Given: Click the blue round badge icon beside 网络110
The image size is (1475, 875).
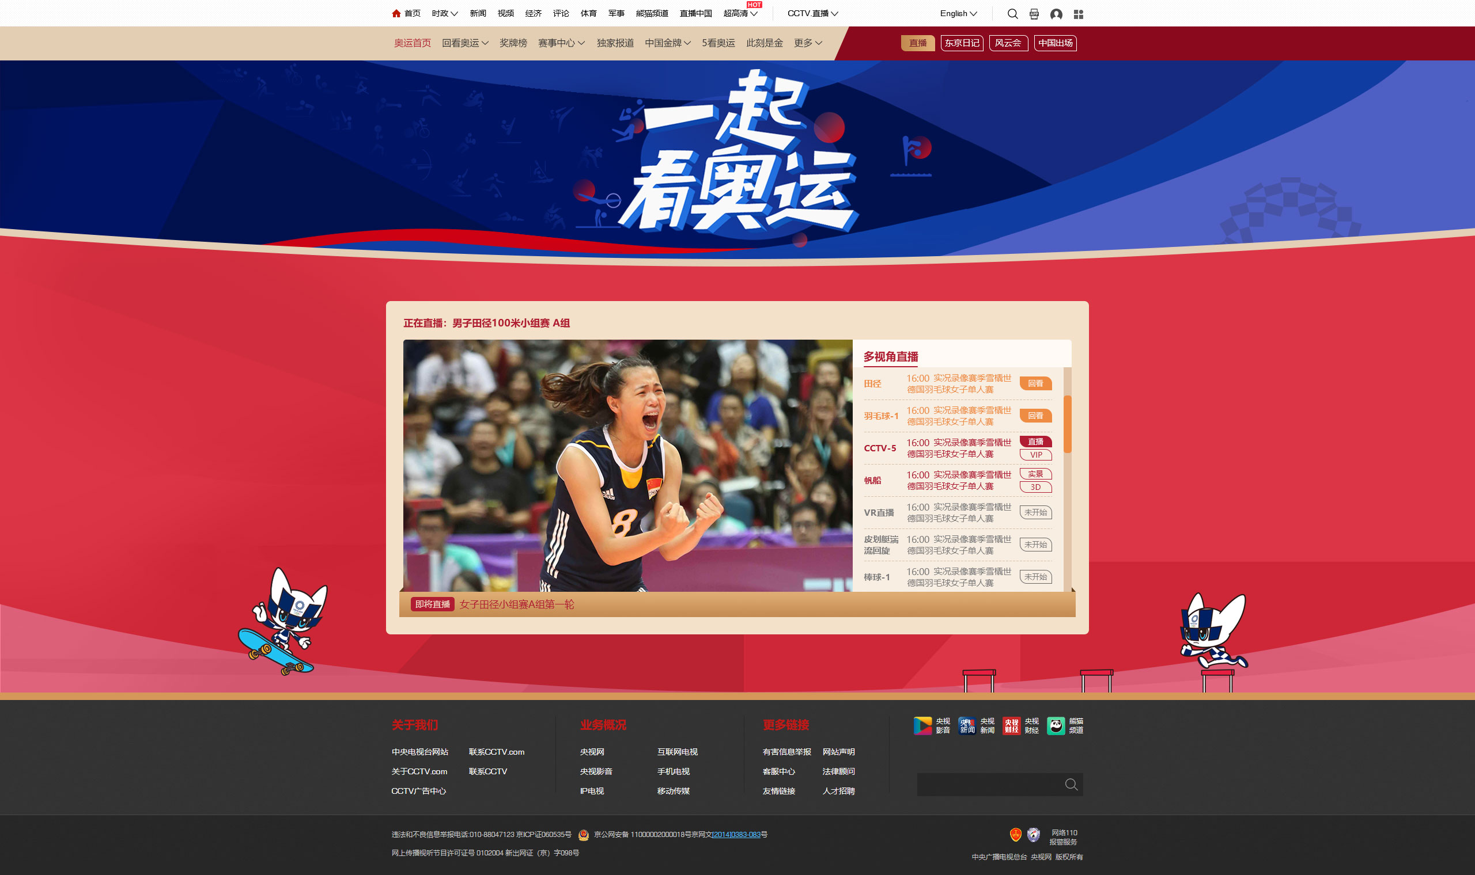Looking at the screenshot, I should coord(1033,834).
